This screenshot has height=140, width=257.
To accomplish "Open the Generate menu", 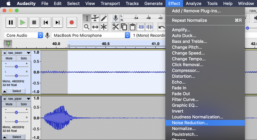I will 153,3.
